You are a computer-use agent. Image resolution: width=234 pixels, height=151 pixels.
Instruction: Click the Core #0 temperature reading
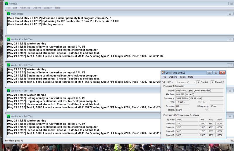pos(187,124)
